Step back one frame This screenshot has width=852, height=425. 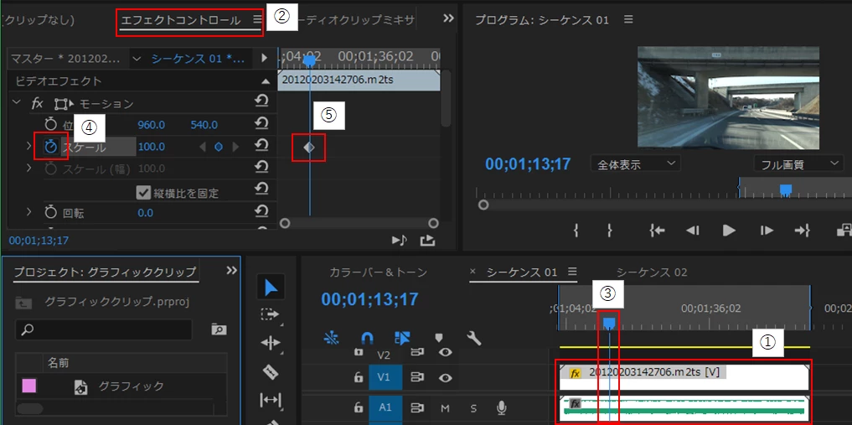692,231
